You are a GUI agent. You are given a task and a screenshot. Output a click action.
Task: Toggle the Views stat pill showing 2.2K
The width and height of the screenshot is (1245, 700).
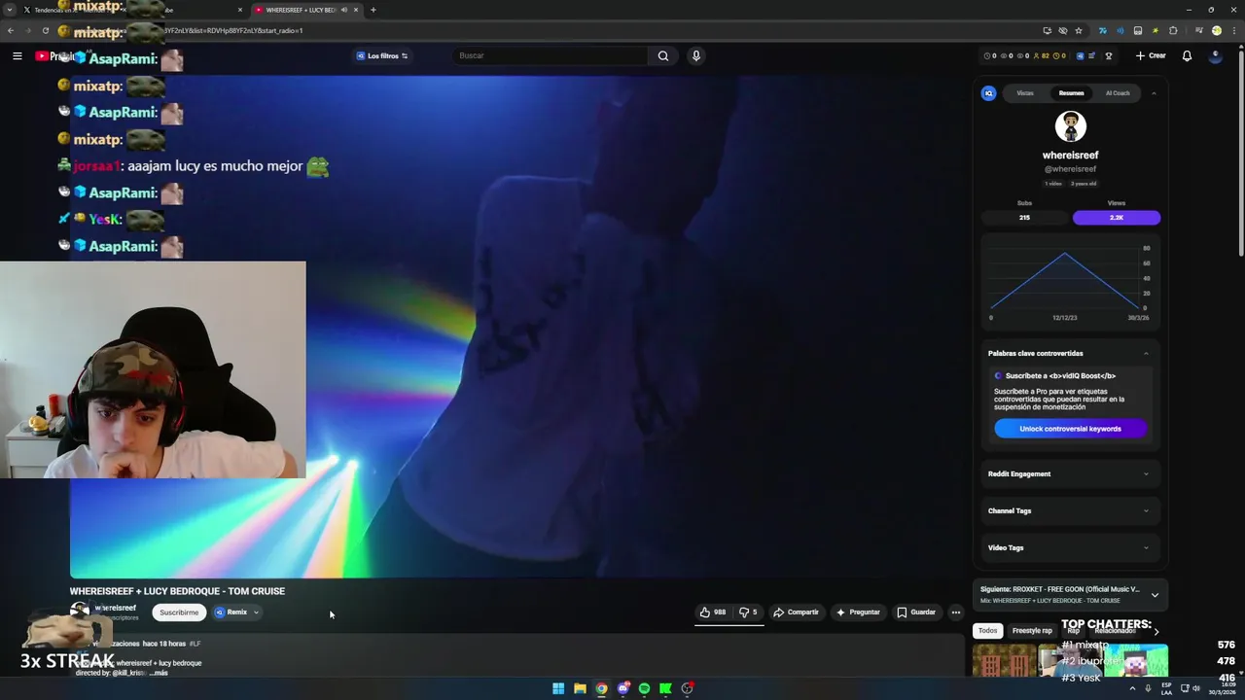[x=1117, y=218]
